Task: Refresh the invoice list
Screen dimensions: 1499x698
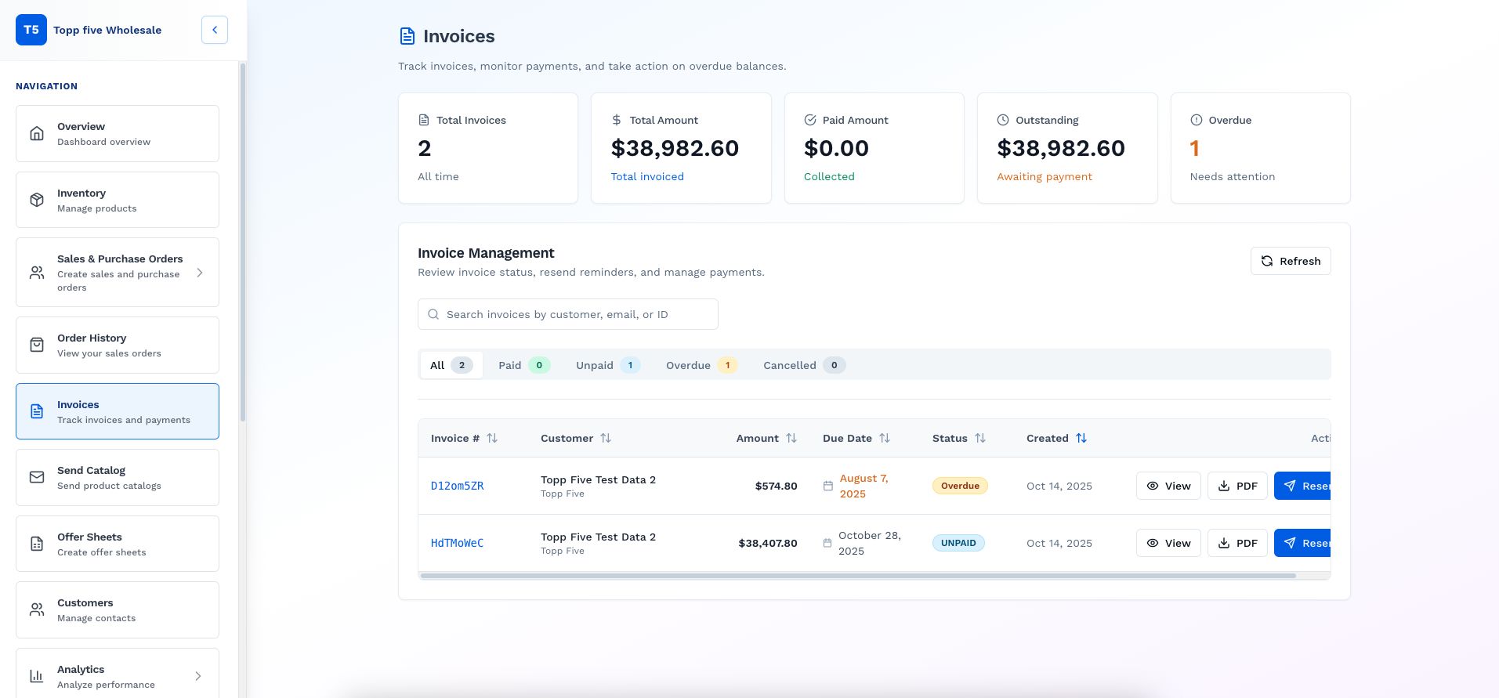Action: 1290,261
